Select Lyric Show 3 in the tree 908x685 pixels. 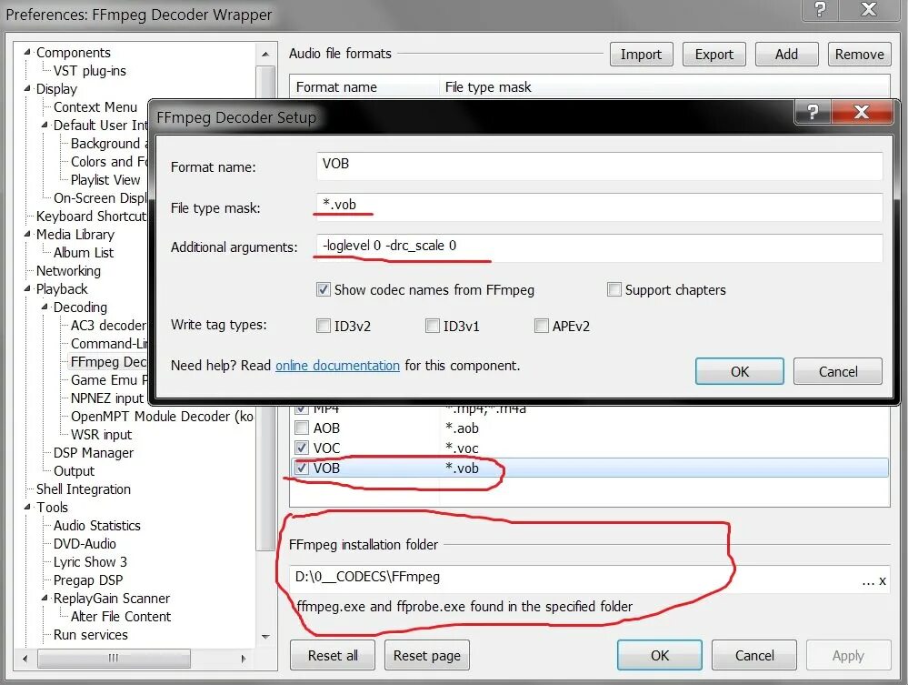pos(90,562)
